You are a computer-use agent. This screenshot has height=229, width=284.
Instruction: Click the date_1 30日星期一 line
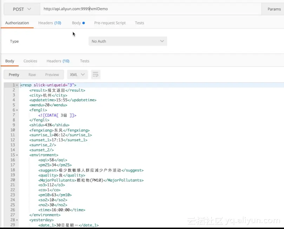[68, 225]
